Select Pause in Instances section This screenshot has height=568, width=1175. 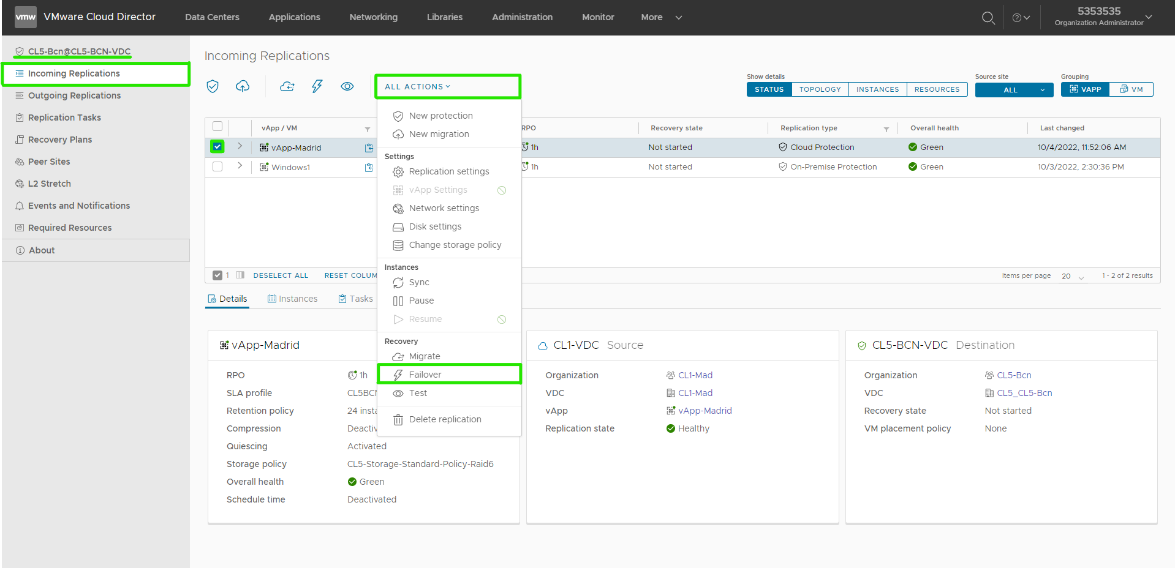tap(449, 301)
